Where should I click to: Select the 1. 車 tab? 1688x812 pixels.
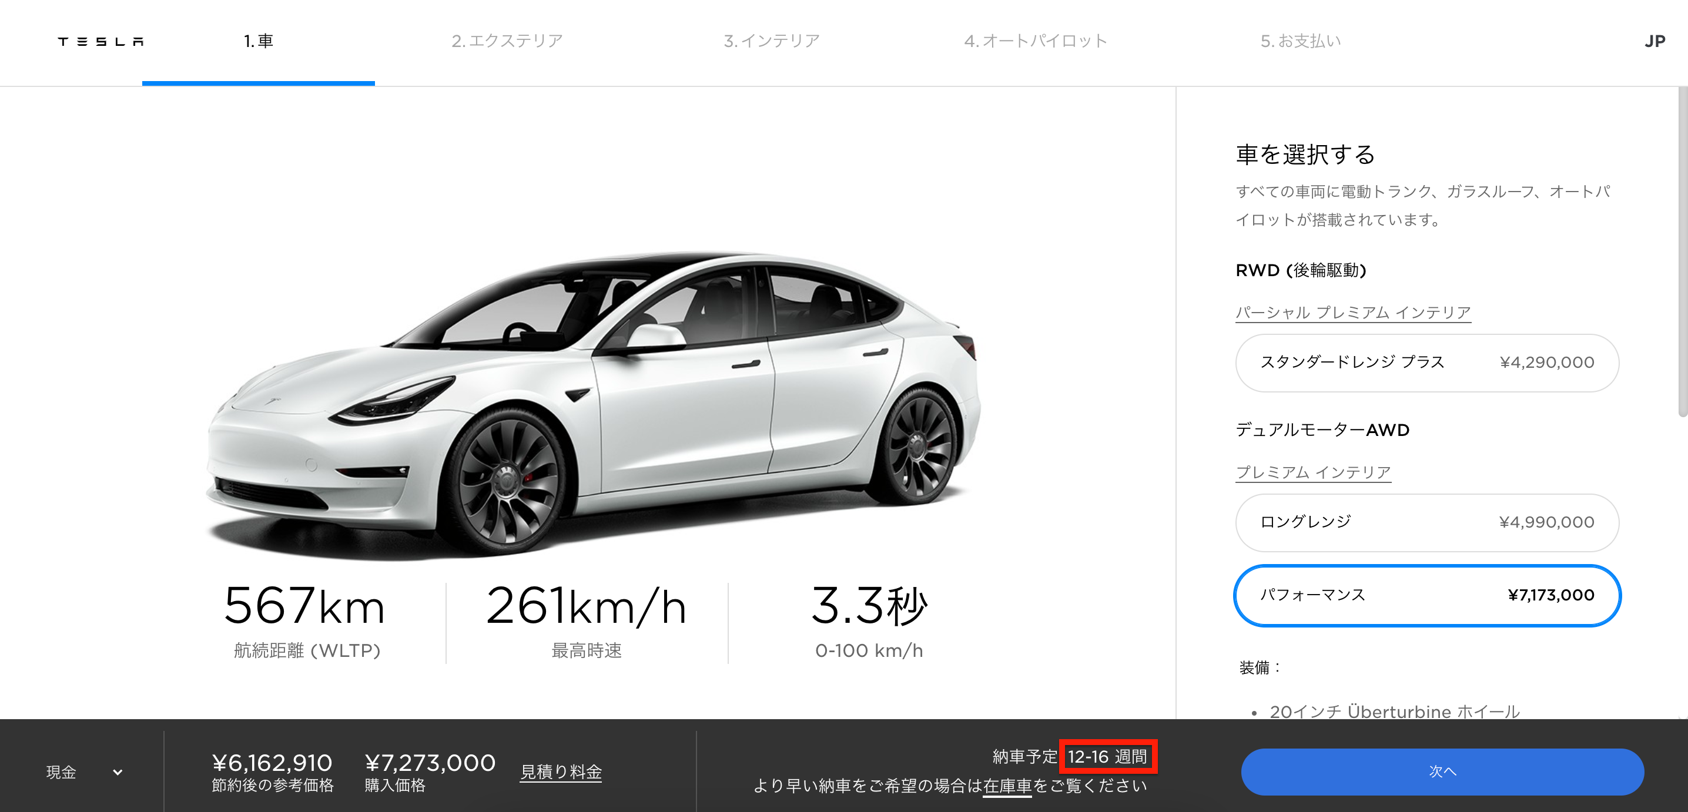tap(258, 41)
